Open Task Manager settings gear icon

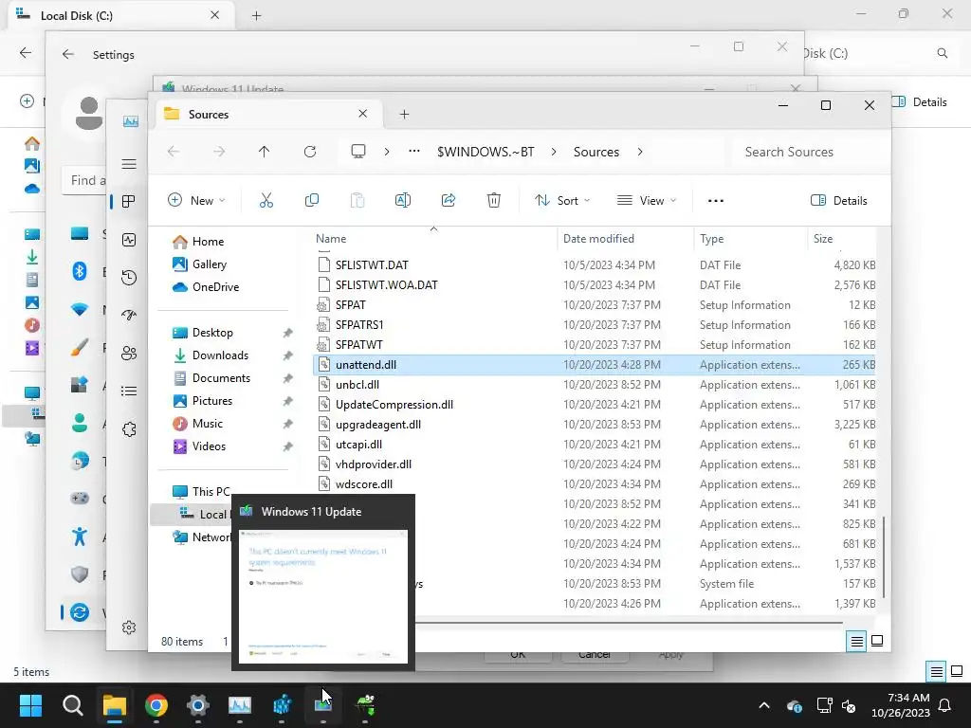point(129,628)
